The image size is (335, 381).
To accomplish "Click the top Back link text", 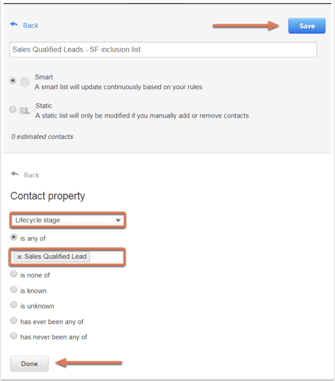I will click(x=31, y=26).
